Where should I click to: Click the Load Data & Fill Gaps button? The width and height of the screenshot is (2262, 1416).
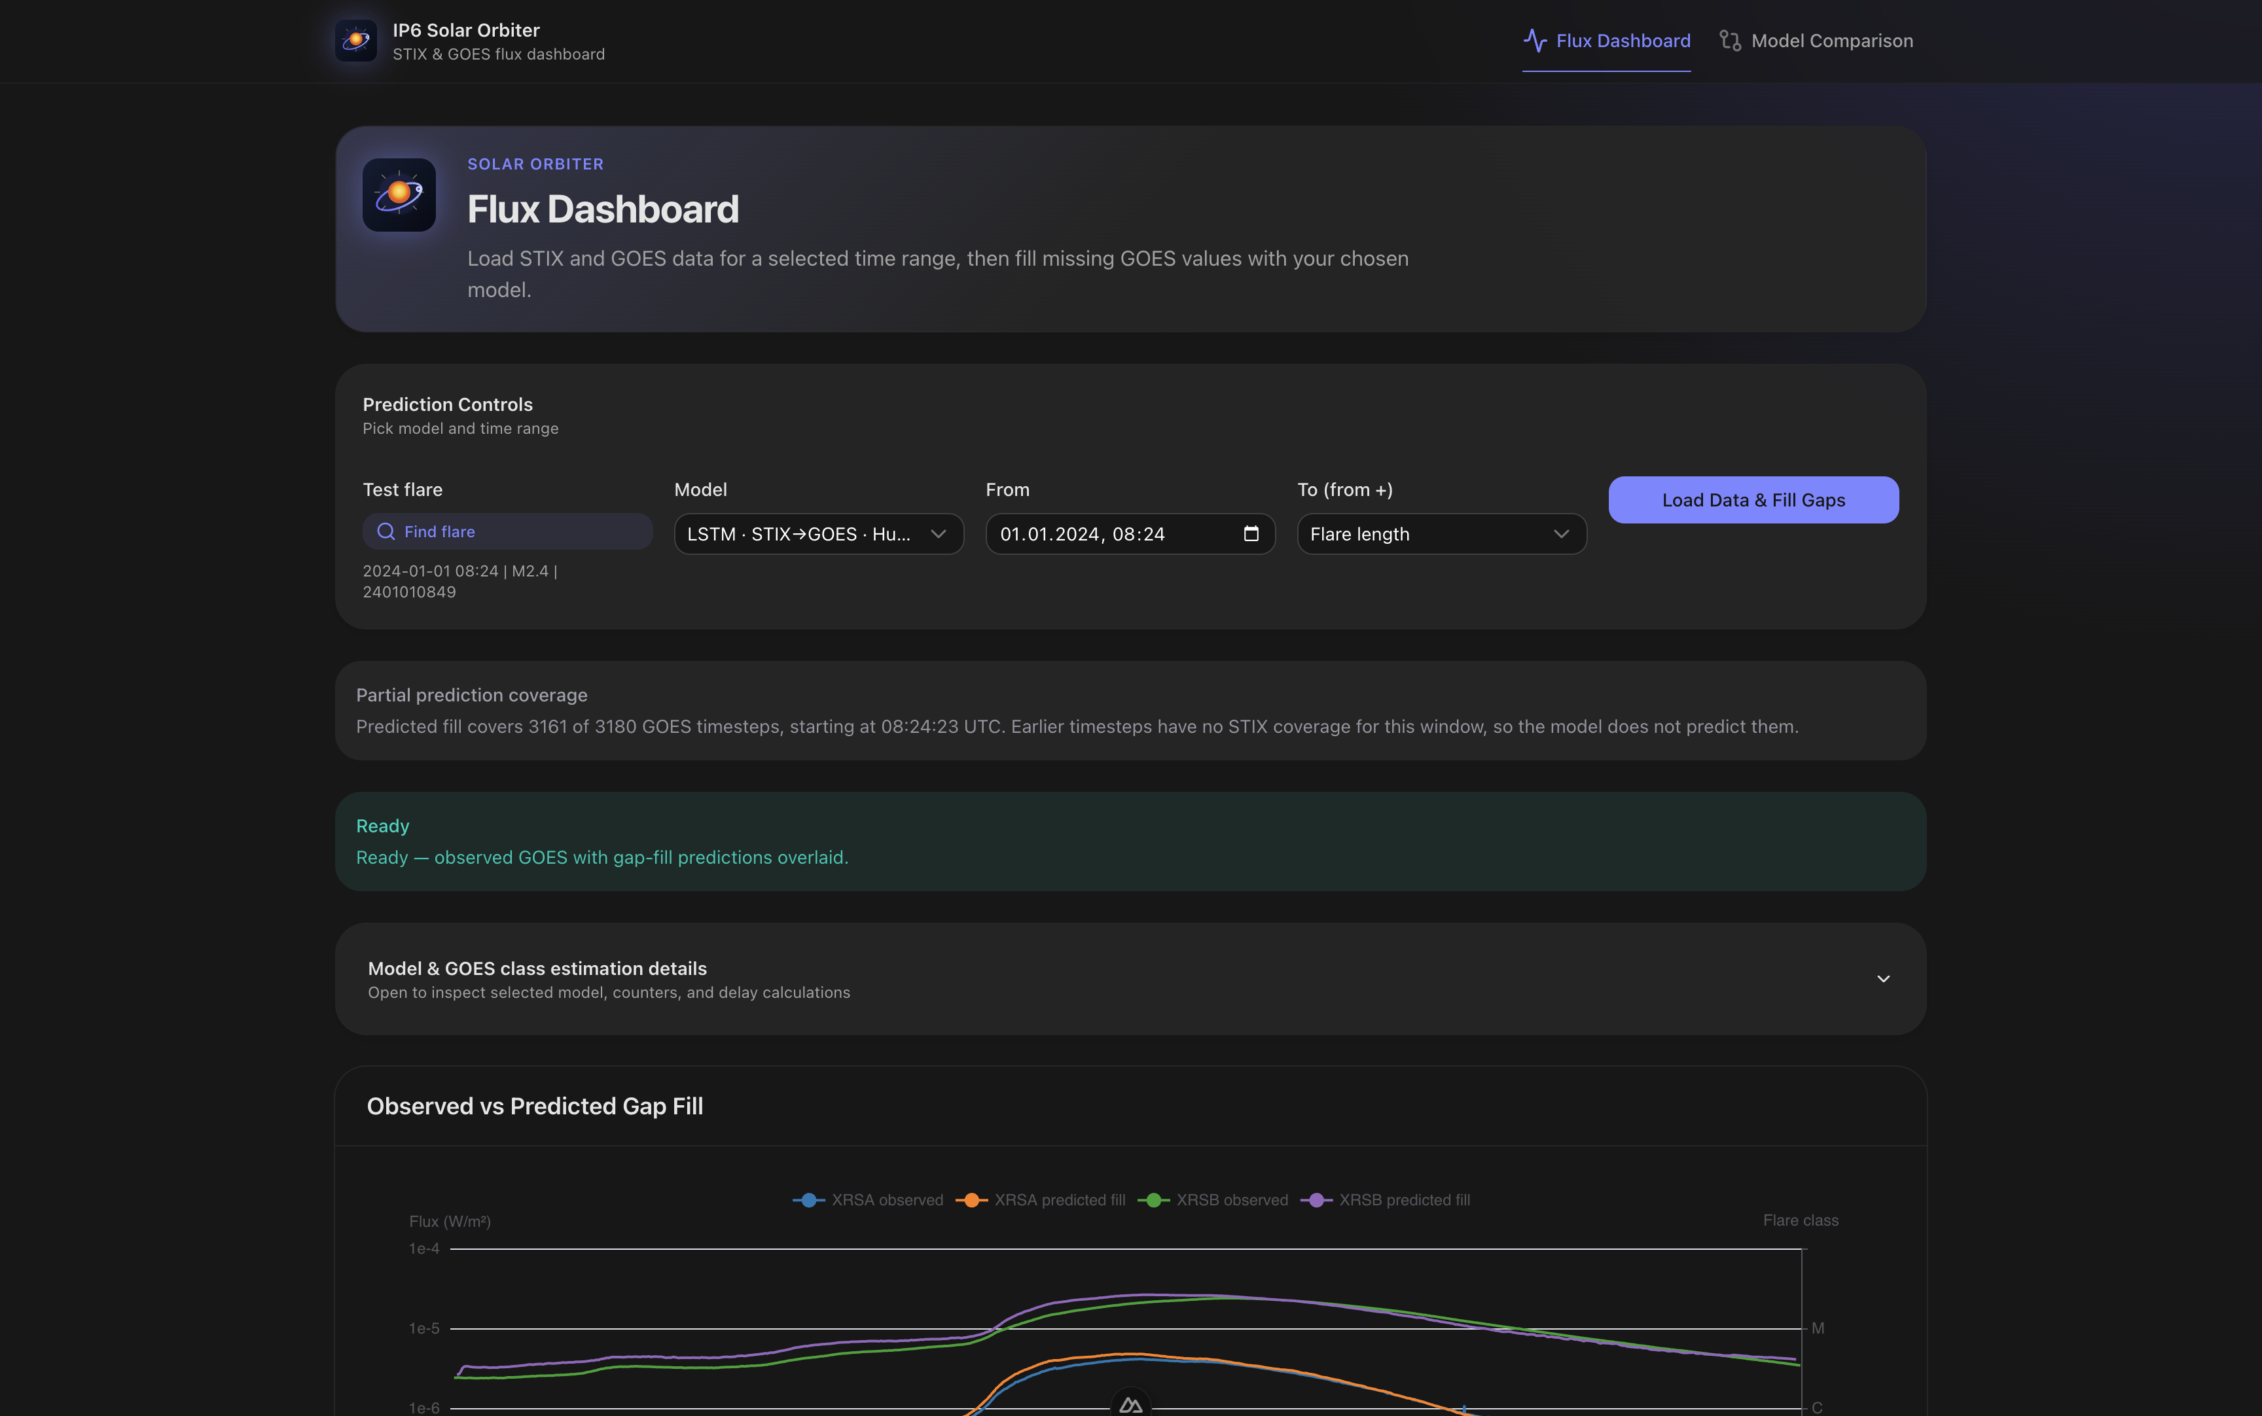coord(1753,500)
